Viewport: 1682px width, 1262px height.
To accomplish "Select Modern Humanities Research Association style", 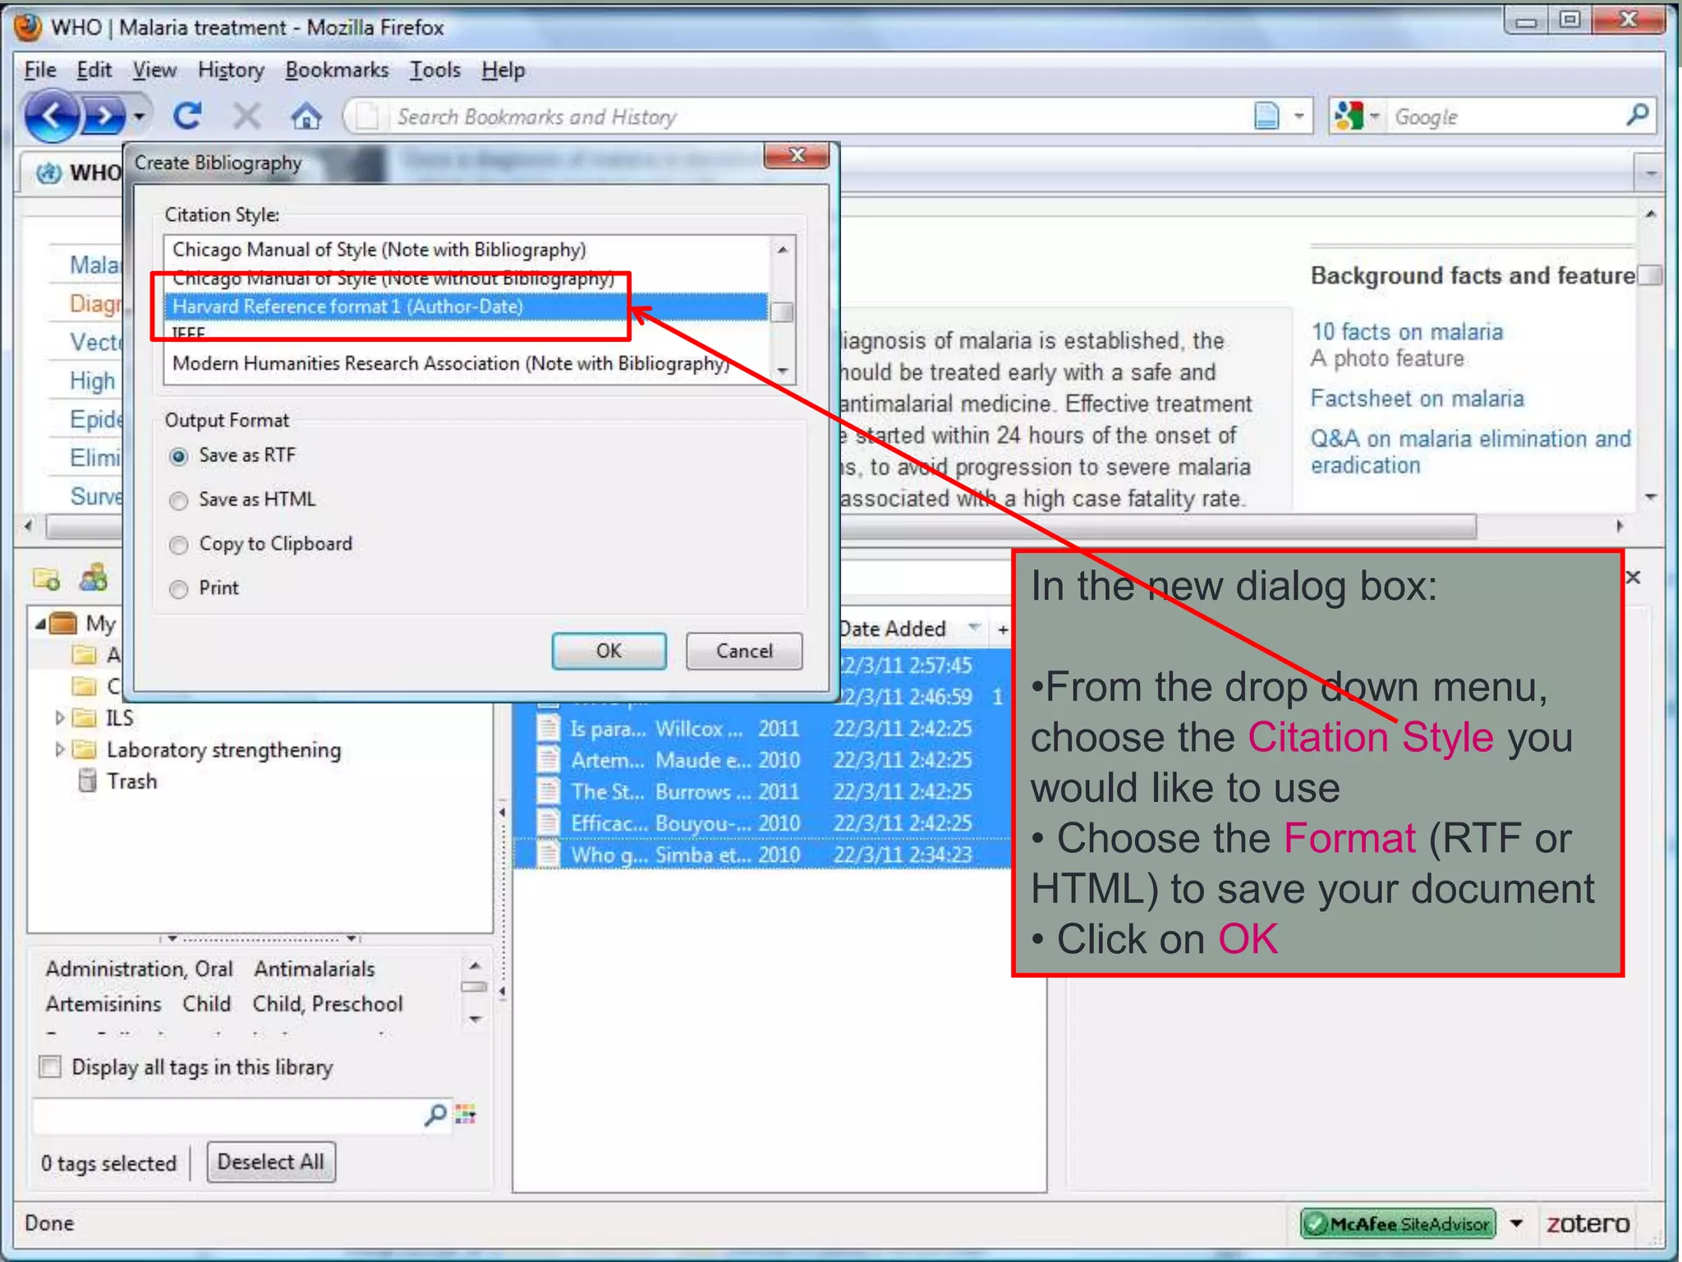I will pos(466,363).
